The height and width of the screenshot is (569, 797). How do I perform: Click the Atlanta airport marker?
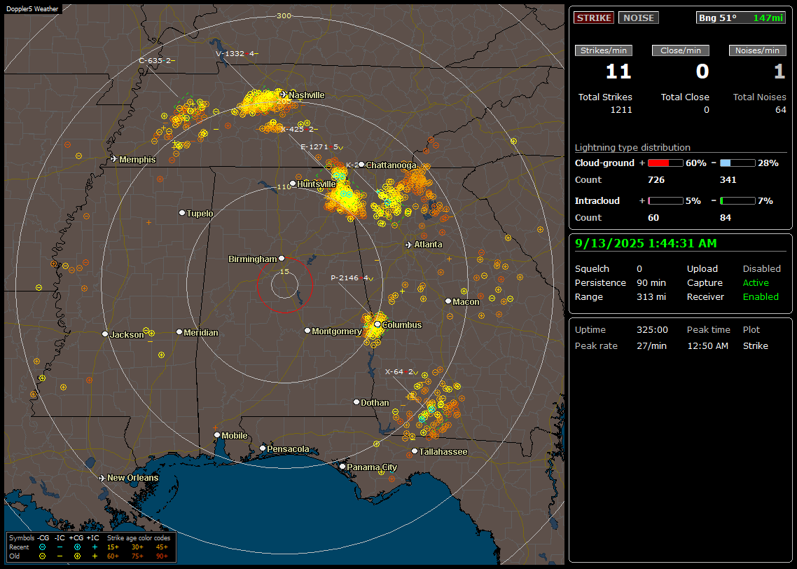click(409, 245)
